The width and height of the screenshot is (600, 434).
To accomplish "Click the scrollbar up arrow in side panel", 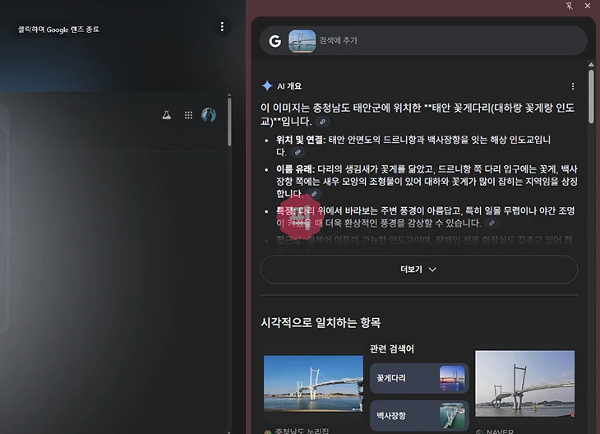I will click(591, 64).
